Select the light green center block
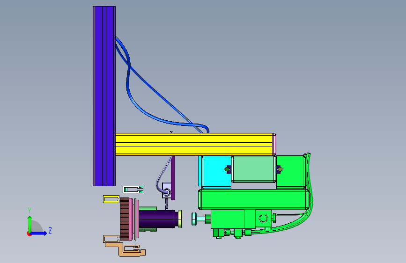The height and width of the screenshot is (263, 406). (254, 169)
